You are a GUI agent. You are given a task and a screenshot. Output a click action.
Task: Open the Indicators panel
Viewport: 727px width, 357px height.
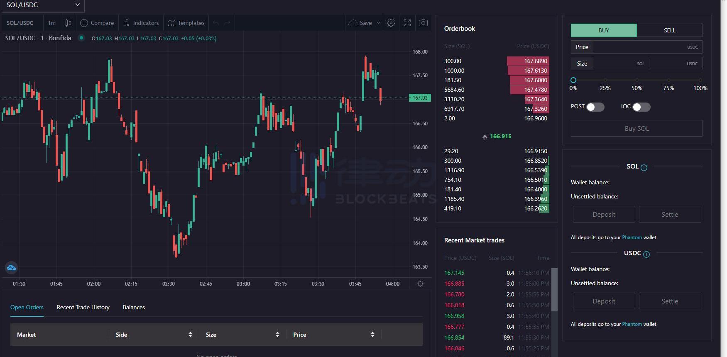(x=141, y=23)
